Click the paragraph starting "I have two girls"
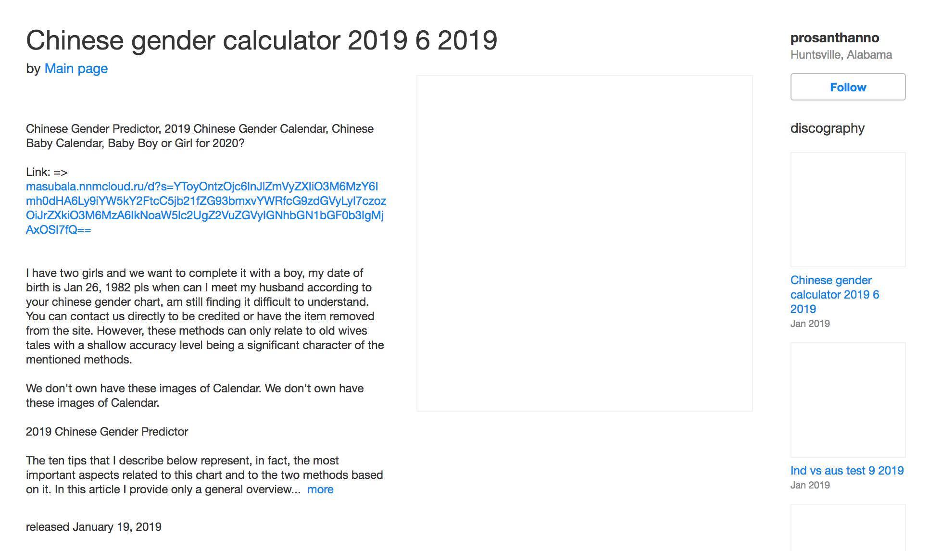This screenshot has width=929, height=551. click(205, 316)
